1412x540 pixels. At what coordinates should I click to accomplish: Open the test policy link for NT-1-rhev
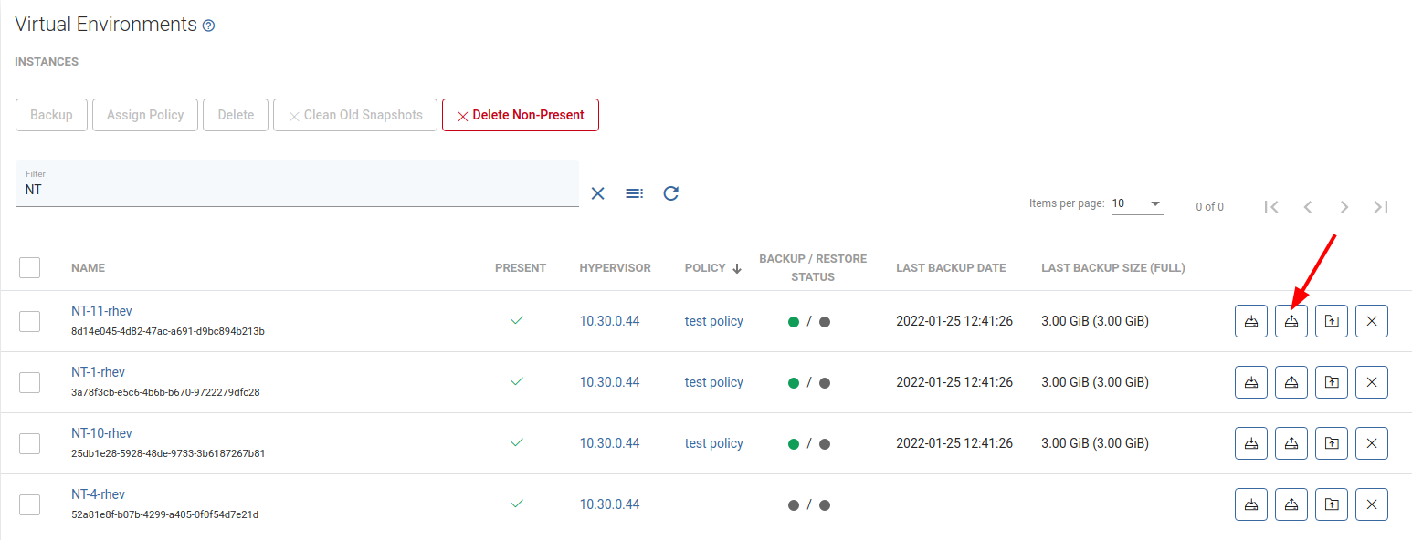tap(713, 382)
